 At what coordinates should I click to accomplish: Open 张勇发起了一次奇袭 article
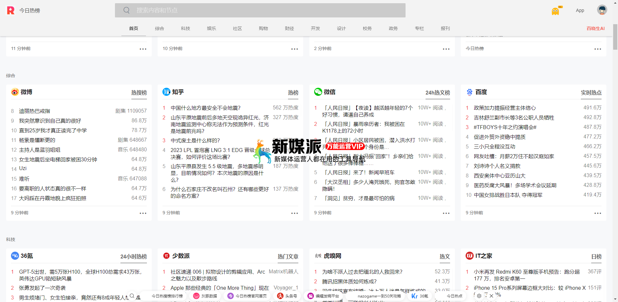42,288
